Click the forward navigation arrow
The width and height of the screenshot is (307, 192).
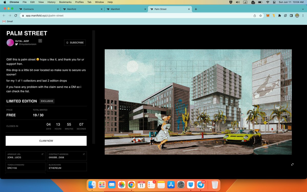(x=10, y=16)
